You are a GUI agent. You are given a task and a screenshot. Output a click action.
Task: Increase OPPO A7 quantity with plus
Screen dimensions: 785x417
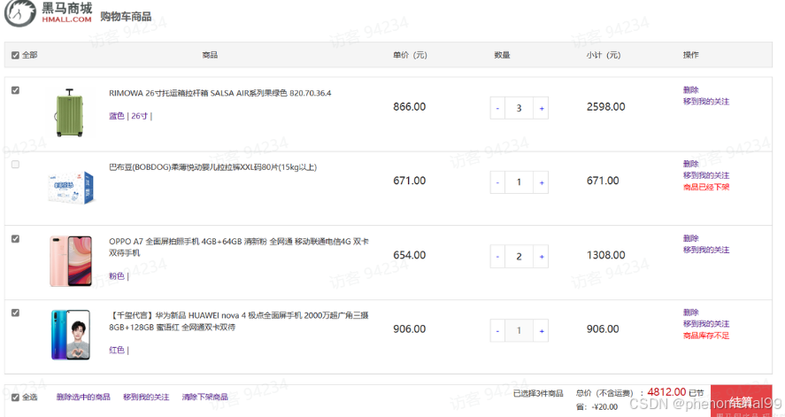(x=542, y=256)
